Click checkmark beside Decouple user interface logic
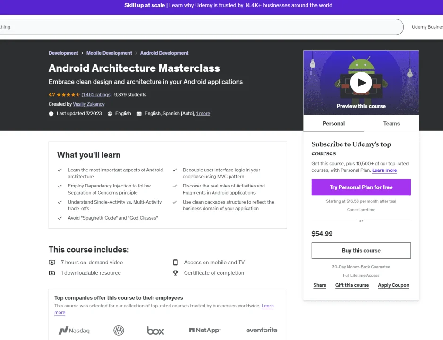 point(175,170)
